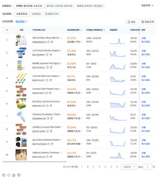Image resolution: width=158 pixels, height=177 pixels.
Task: Open external link icon for B0DCZ61CCX
Action: [x=51, y=157]
